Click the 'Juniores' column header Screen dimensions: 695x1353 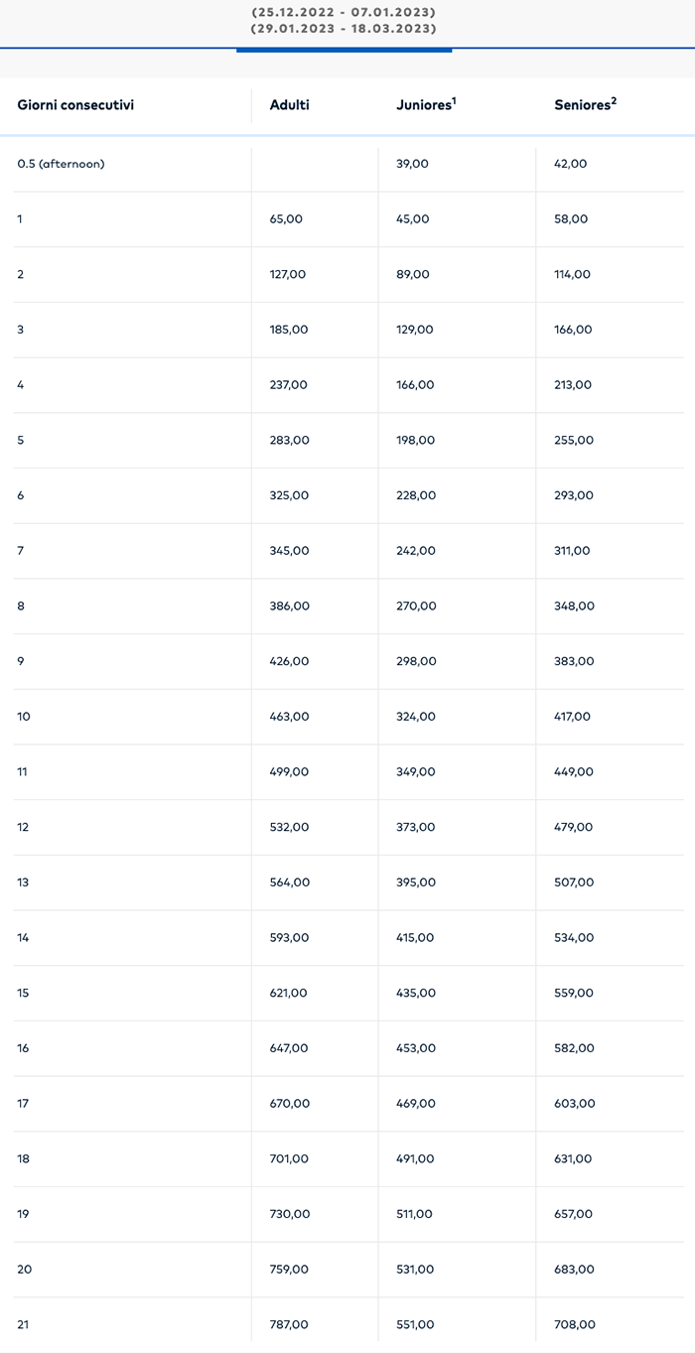coord(422,104)
